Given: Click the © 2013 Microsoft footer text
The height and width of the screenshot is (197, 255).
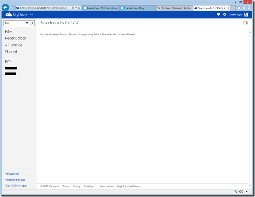Looking at the screenshot, I should click(x=50, y=186).
